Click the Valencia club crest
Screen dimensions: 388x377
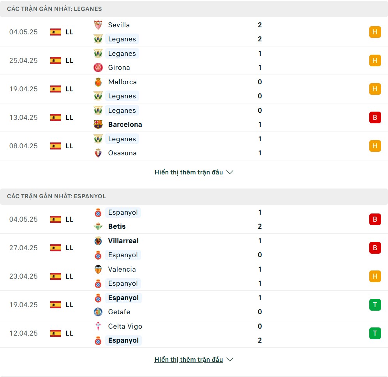click(98, 269)
